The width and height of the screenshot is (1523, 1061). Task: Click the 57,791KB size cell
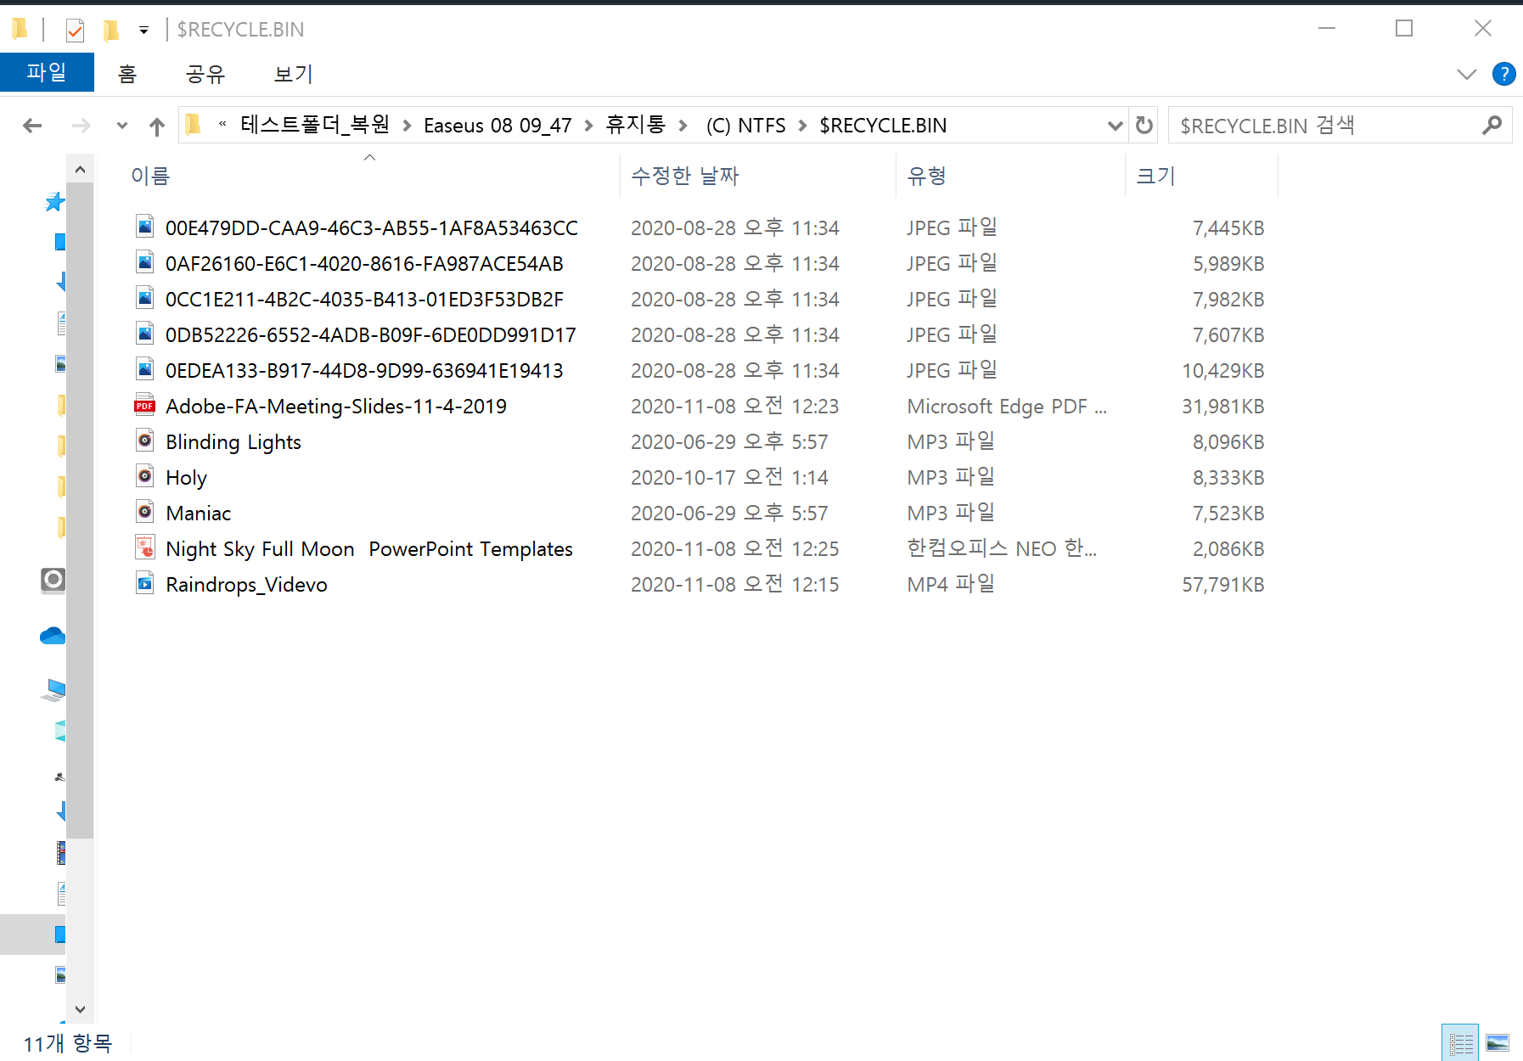tap(1222, 585)
